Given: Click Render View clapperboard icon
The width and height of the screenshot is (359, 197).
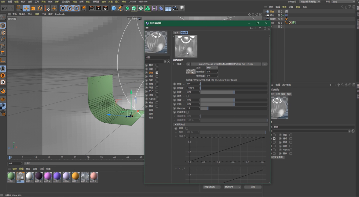Looking at the screenshot, I should tap(92, 8).
